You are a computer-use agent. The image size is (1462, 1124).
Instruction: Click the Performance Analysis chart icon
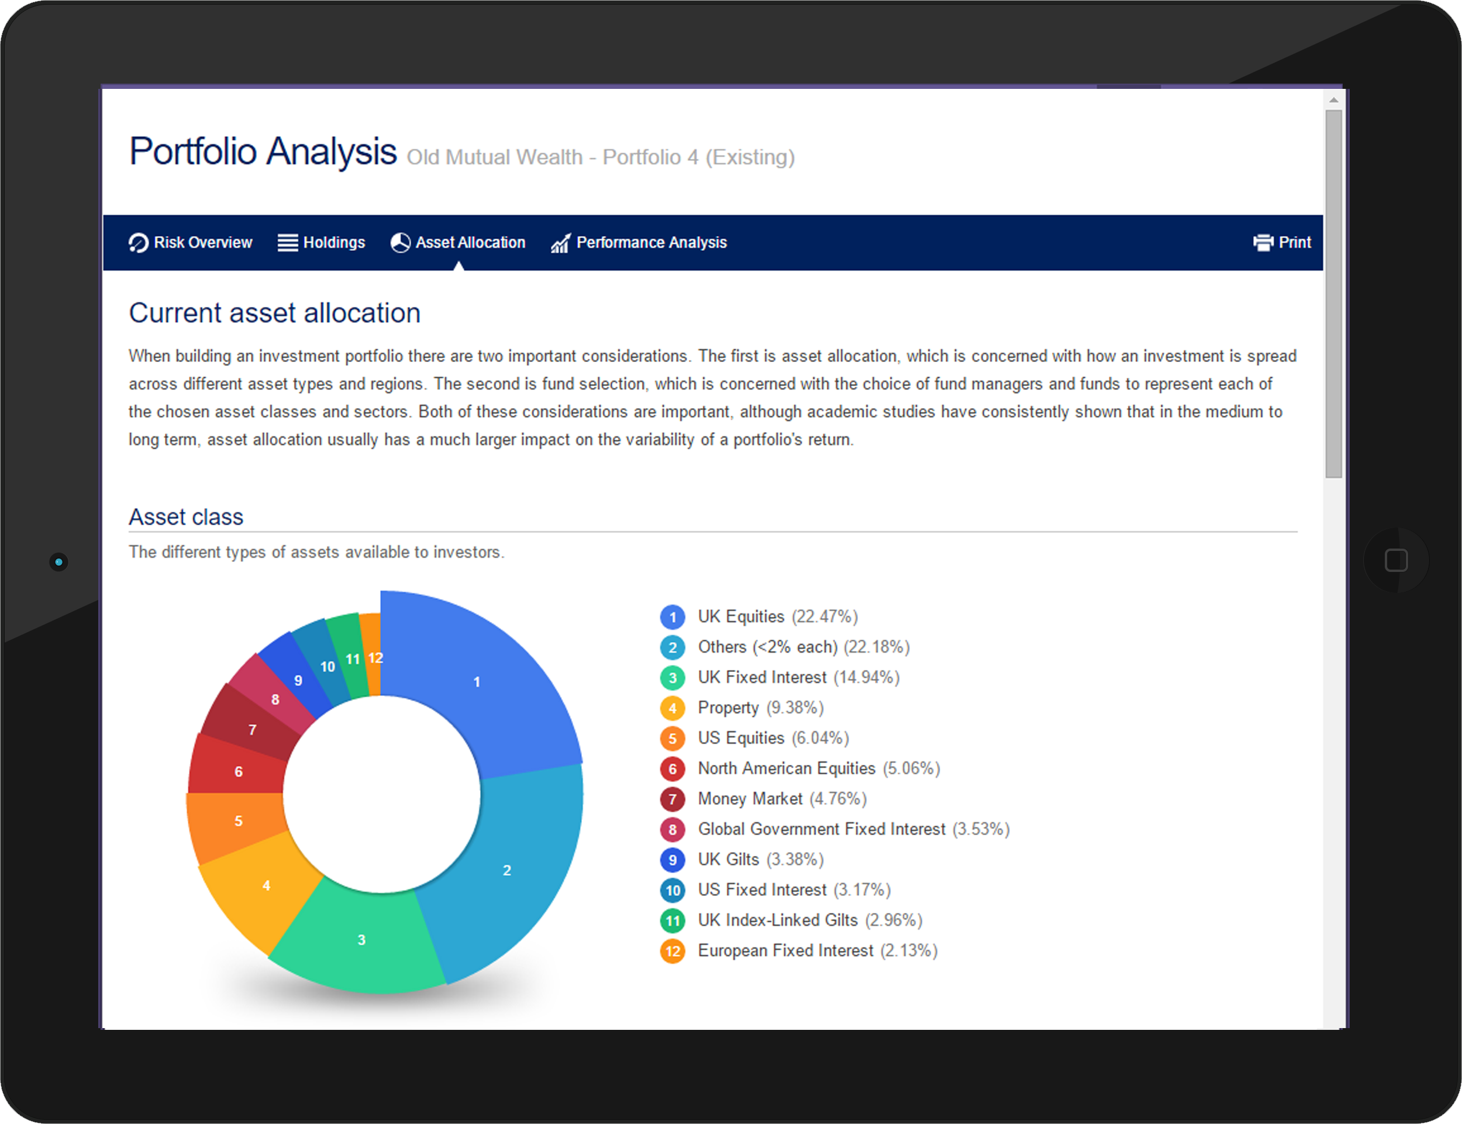[x=561, y=243]
